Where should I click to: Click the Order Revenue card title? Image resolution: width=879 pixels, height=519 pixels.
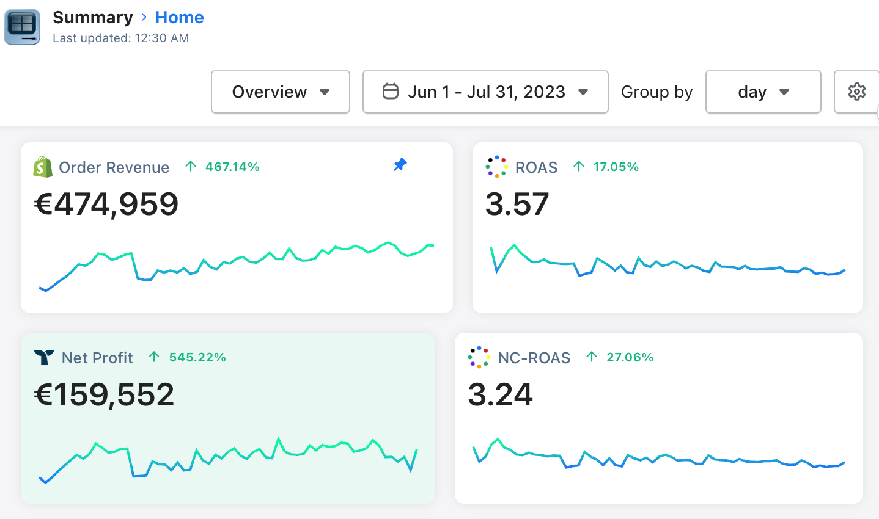(114, 167)
